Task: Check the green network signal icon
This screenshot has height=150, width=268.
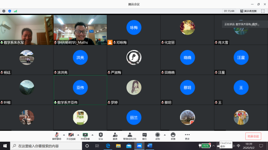Action: click(x=15, y=11)
